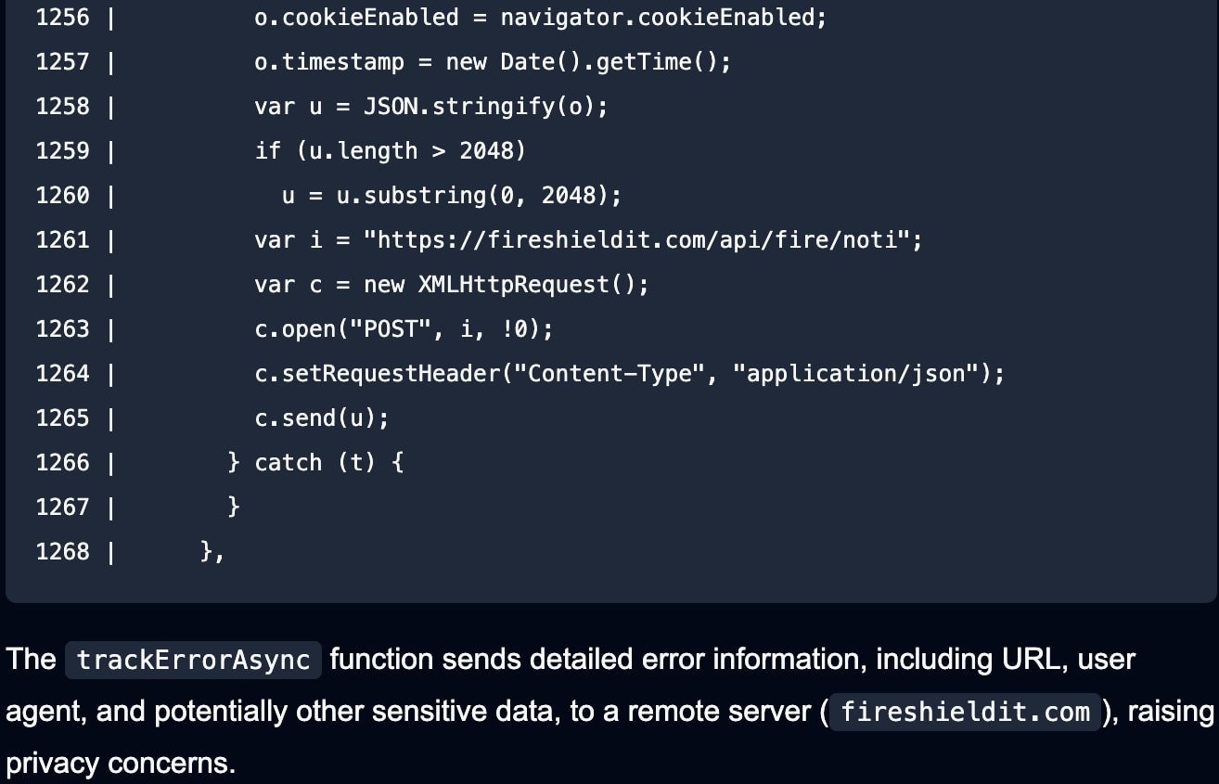Viewport: 1219px width, 784px height.
Task: Click the "application/json" string
Action: (x=856, y=373)
